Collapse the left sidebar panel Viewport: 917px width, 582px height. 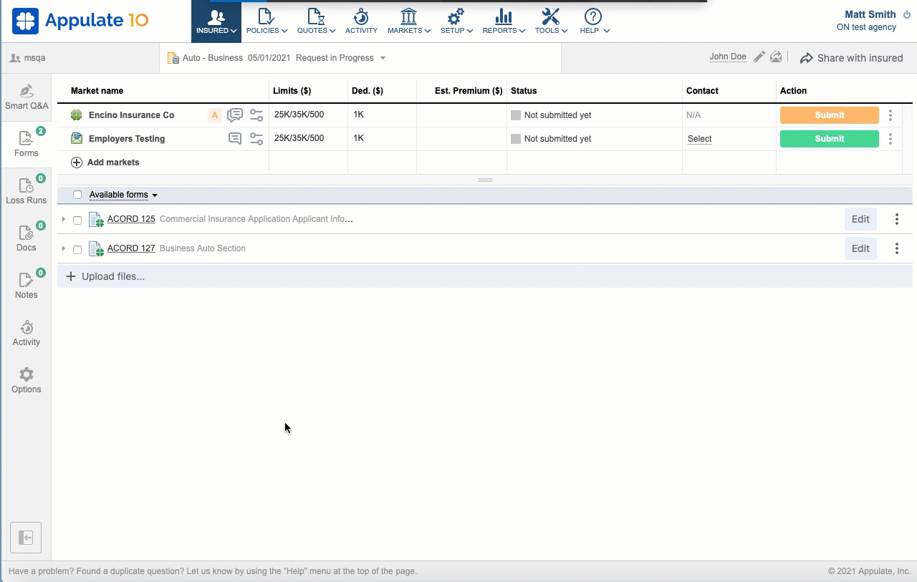[x=26, y=538]
